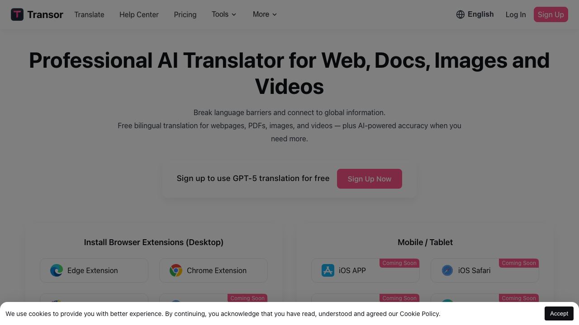The width and height of the screenshot is (579, 325).
Task: Open the Cookie Policy link
Action: (x=419, y=314)
